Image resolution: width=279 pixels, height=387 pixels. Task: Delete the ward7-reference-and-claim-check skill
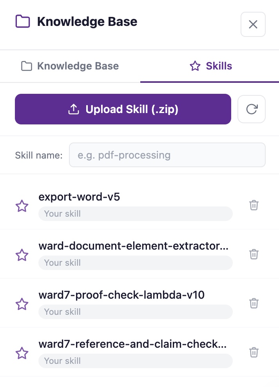[x=254, y=352]
